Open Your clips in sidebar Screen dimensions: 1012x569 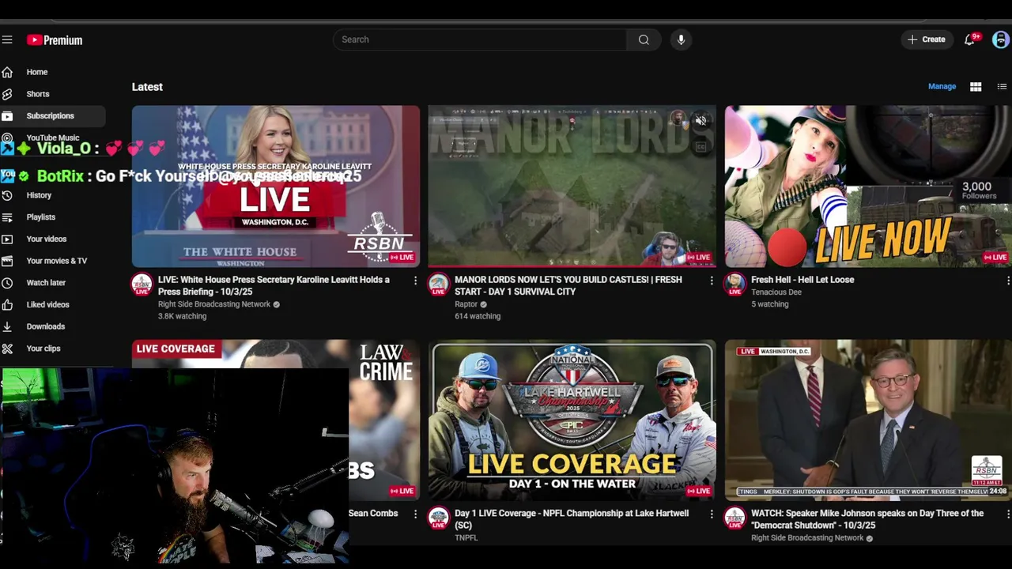click(x=43, y=349)
